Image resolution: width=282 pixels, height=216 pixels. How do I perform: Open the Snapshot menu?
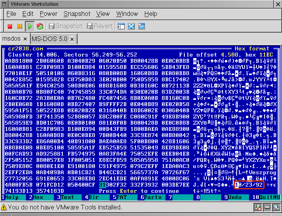77,14
